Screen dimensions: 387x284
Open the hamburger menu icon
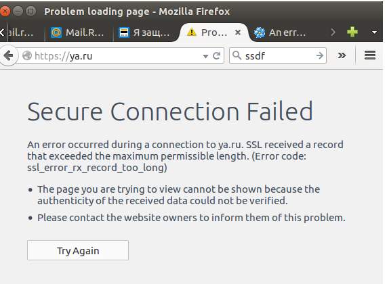(x=370, y=55)
